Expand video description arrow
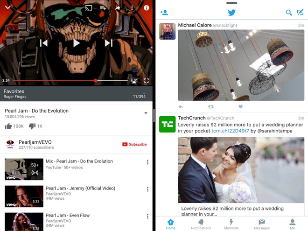This screenshot has width=308, height=231. pos(146,113)
